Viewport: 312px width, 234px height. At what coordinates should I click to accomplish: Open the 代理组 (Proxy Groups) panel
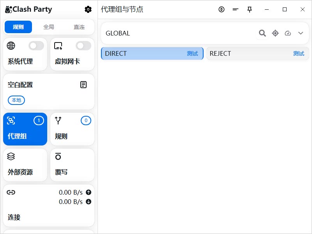coord(25,129)
